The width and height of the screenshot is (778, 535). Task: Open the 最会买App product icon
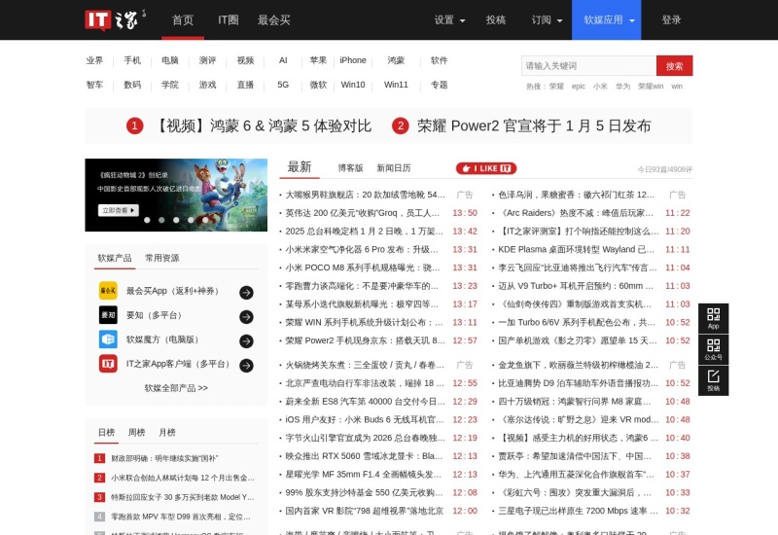pos(108,290)
